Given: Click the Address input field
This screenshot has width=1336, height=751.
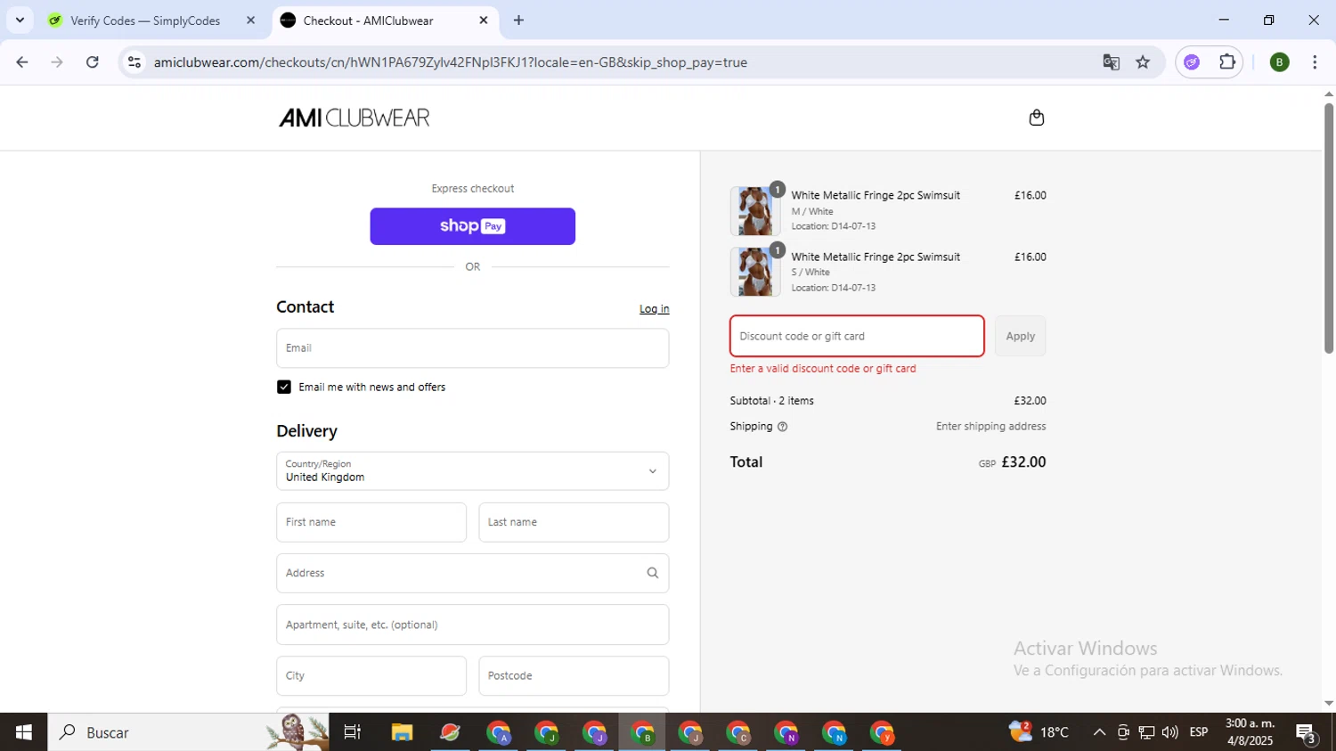Looking at the screenshot, I should (x=472, y=573).
